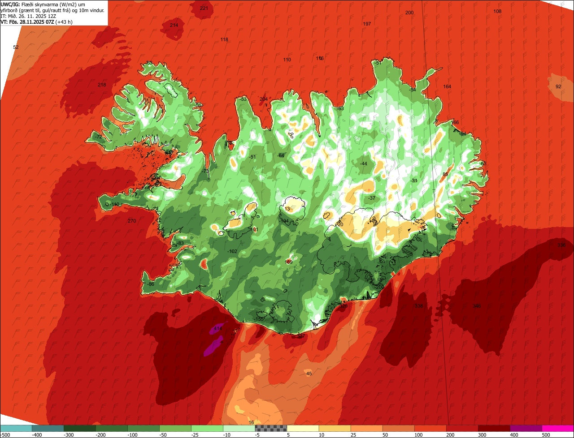Select the checkered -5 to 5 legend swatch
574x438 pixels.
(270, 428)
